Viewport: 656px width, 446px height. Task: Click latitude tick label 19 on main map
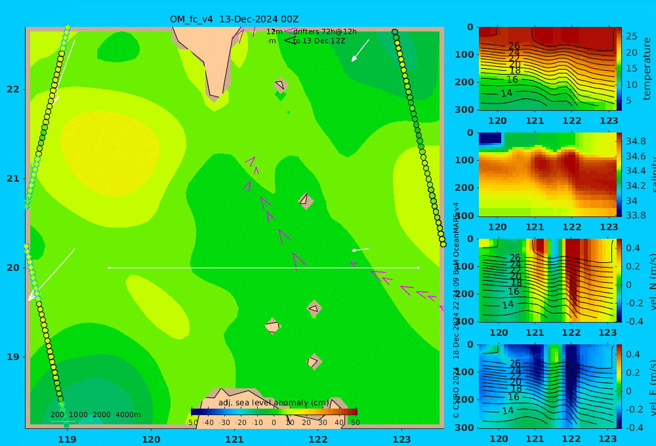pyautogui.click(x=13, y=357)
